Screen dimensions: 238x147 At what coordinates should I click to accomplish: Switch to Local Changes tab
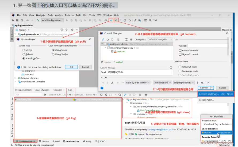[x=42, y=90]
